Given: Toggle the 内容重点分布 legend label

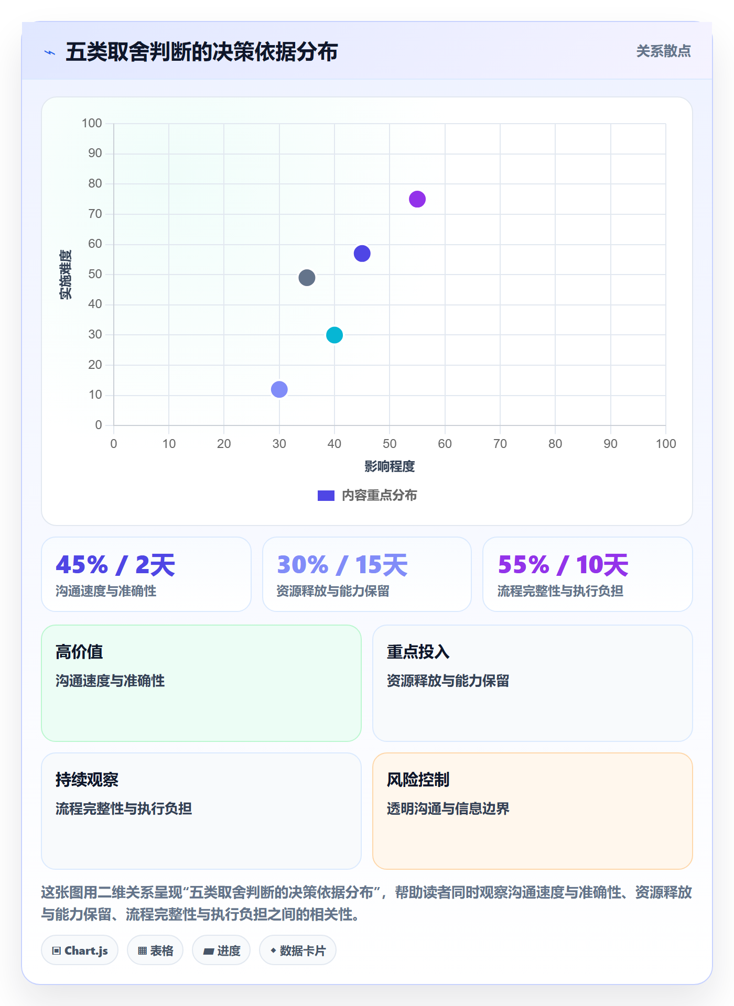Looking at the screenshot, I should (379, 495).
